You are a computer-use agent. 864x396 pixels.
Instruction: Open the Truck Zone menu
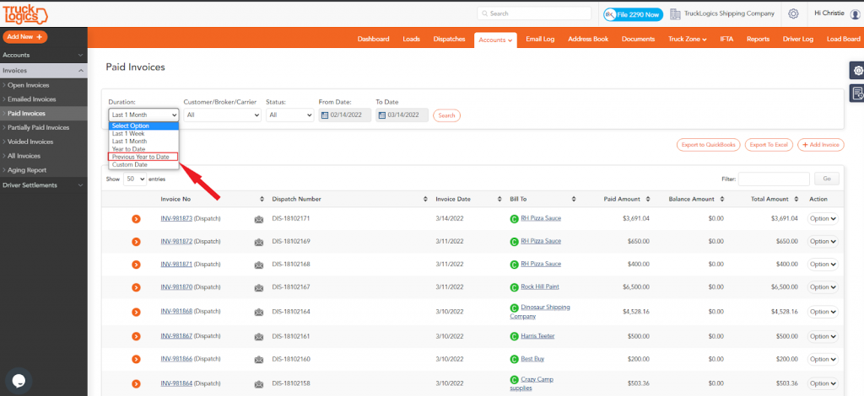coord(687,39)
